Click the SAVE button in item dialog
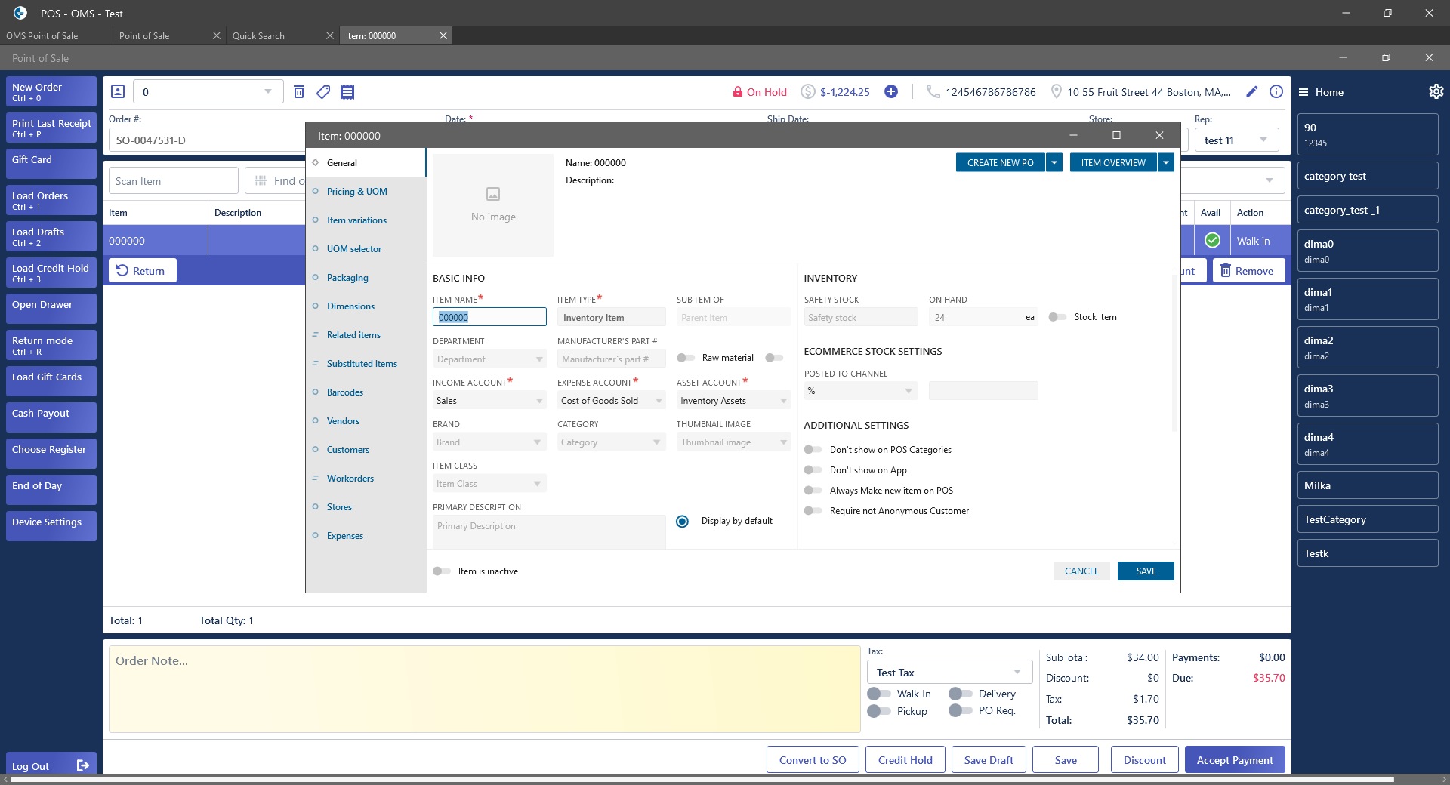Image resolution: width=1450 pixels, height=785 pixels. (x=1146, y=571)
